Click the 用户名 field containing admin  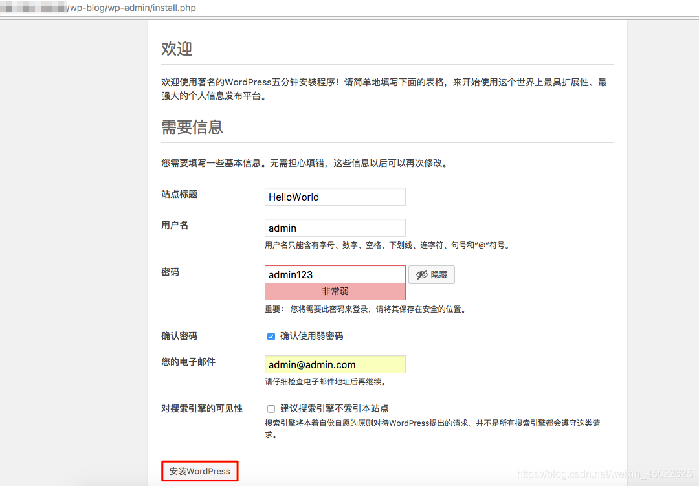pyautogui.click(x=335, y=228)
